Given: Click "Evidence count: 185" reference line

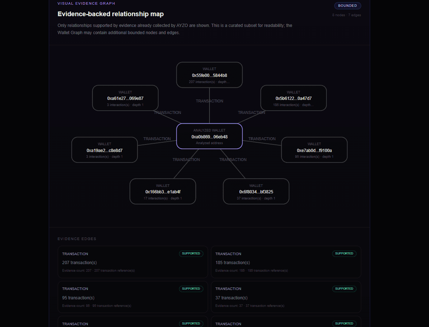Looking at the screenshot, I should [x=252, y=271].
